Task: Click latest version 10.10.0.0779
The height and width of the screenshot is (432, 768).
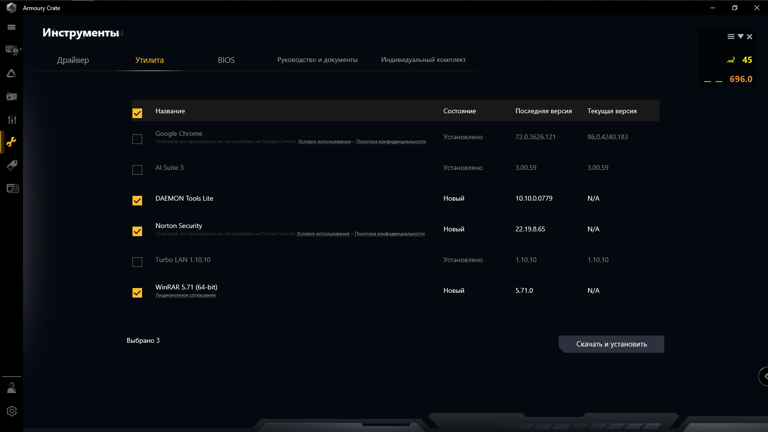Action: point(534,198)
